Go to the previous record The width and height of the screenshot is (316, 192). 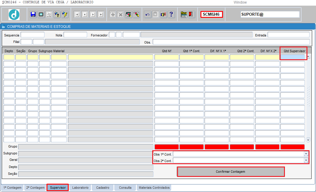pos(85,15)
